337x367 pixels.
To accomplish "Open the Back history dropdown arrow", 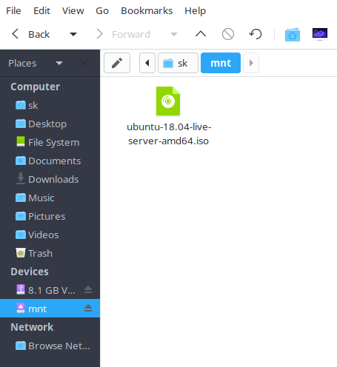I will click(x=73, y=34).
